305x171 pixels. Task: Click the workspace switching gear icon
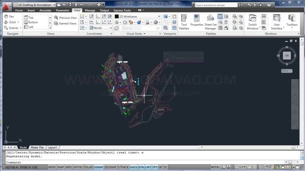pos(261,167)
